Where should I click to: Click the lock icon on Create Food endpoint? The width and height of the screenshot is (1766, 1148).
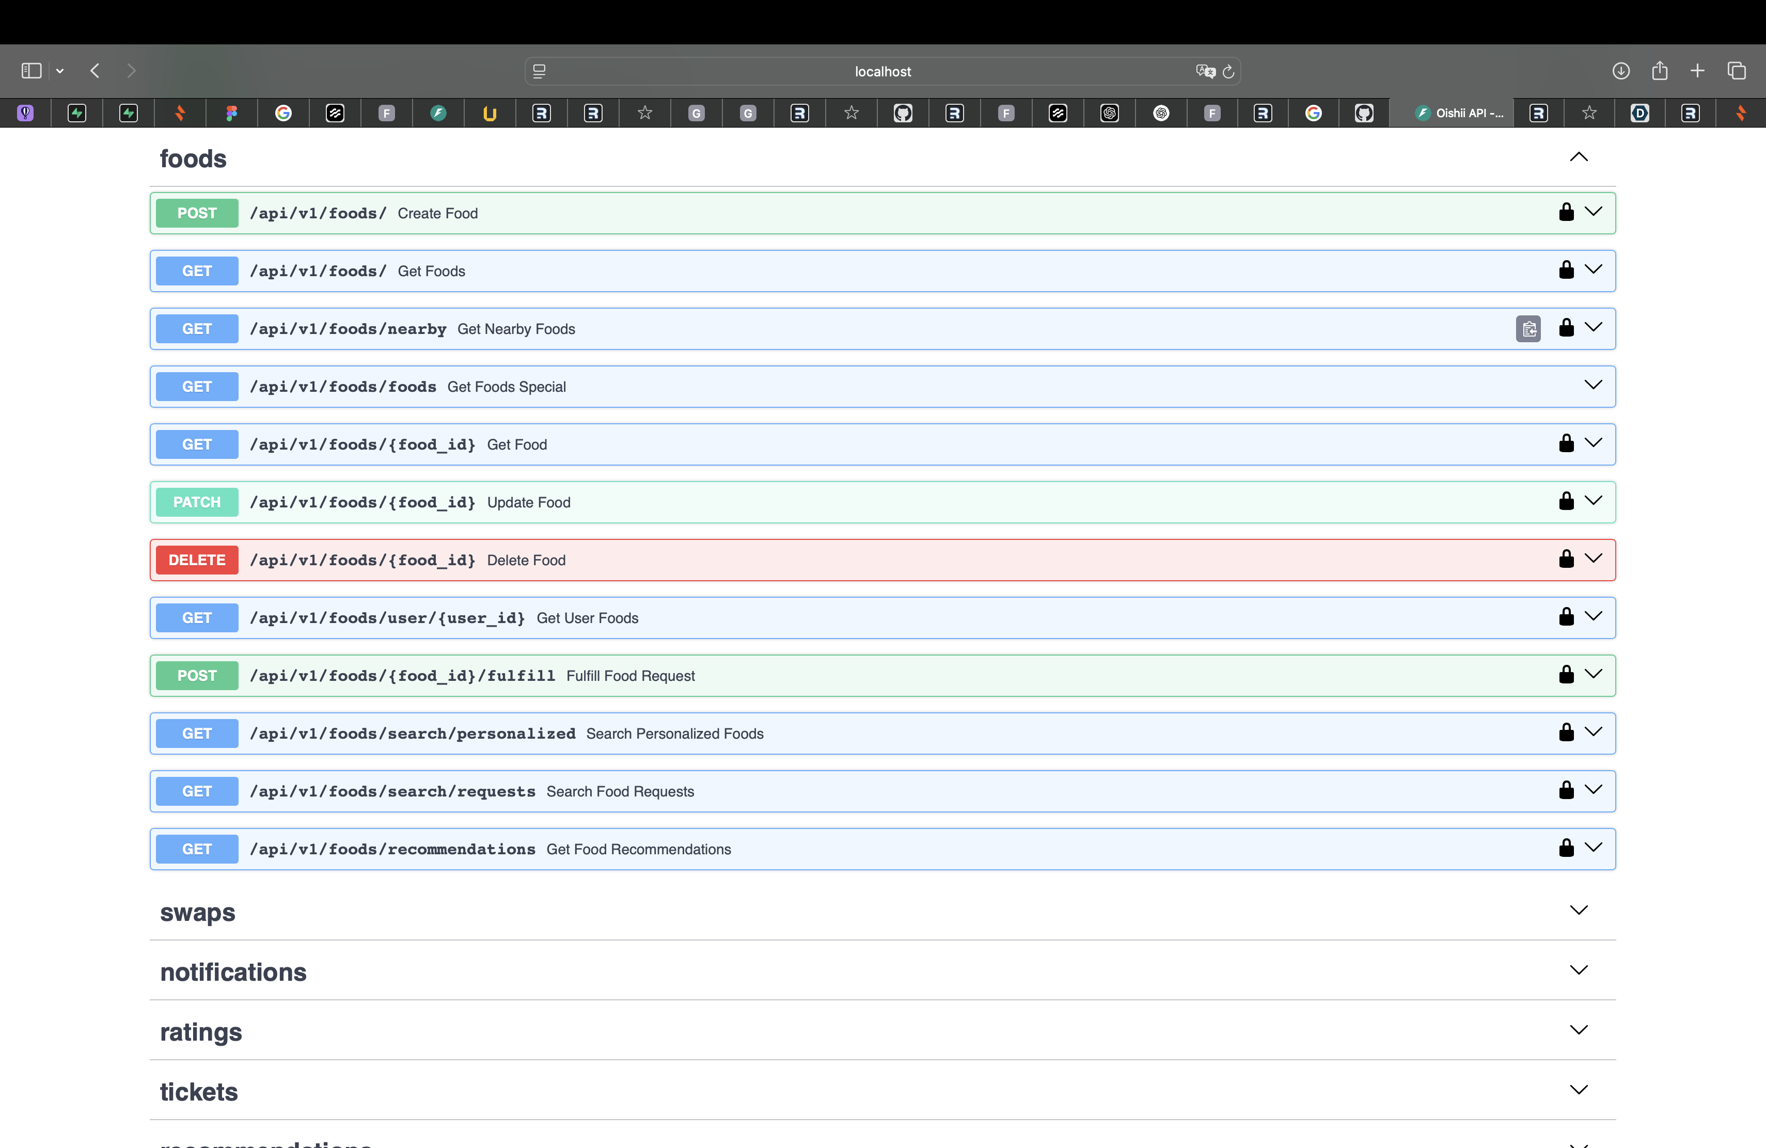(x=1566, y=212)
